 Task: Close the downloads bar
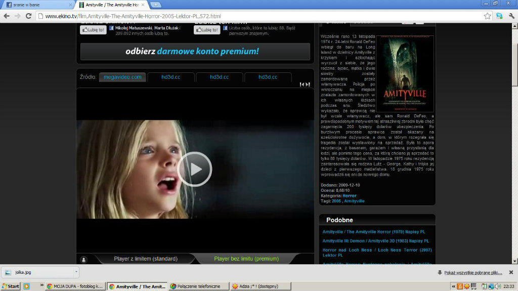click(511, 272)
